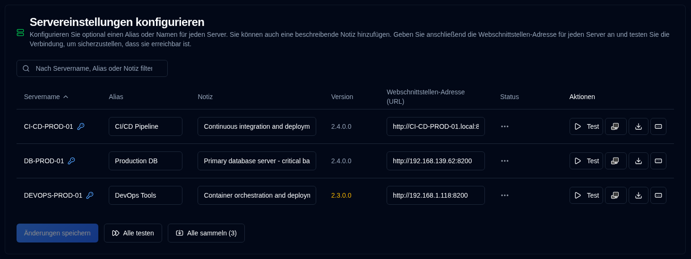Image resolution: width=691 pixels, height=259 pixels.
Task: Click the Aktionen column header
Action: coord(582,97)
